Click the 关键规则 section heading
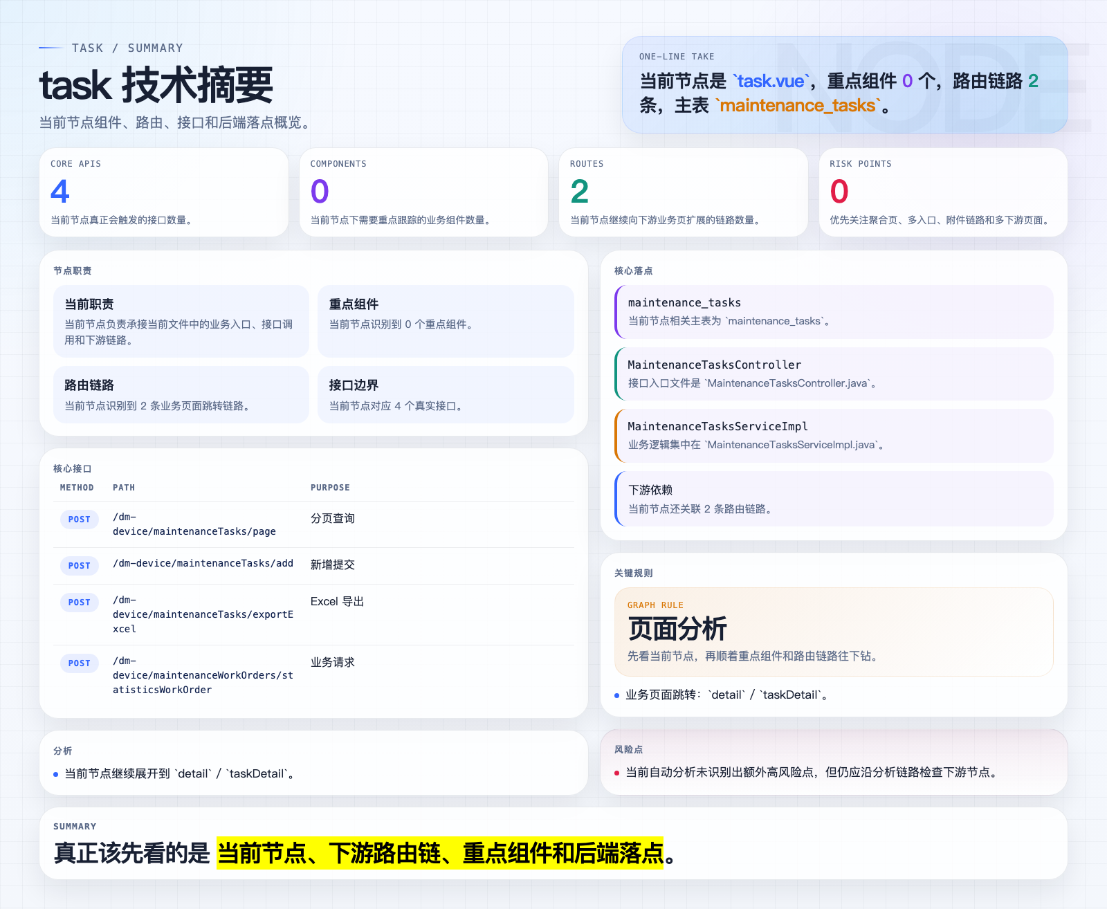Image resolution: width=1107 pixels, height=909 pixels. tap(634, 573)
